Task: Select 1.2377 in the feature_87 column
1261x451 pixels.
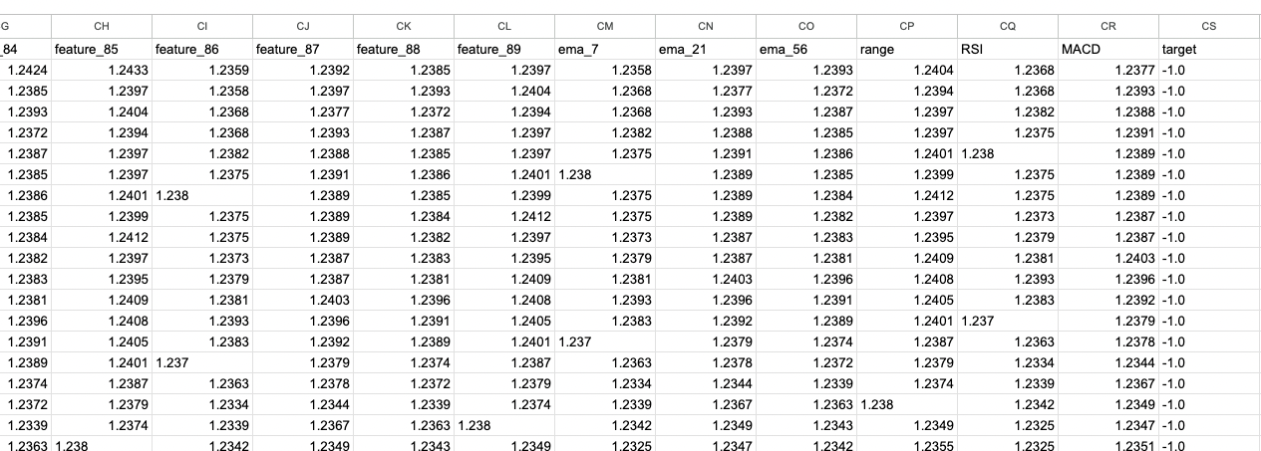Action: coord(303,112)
